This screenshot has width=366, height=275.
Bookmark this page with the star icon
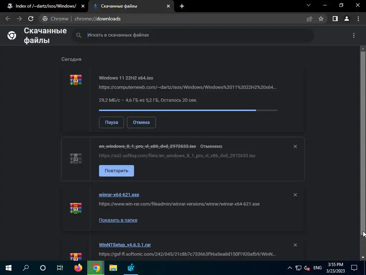pos(321,19)
